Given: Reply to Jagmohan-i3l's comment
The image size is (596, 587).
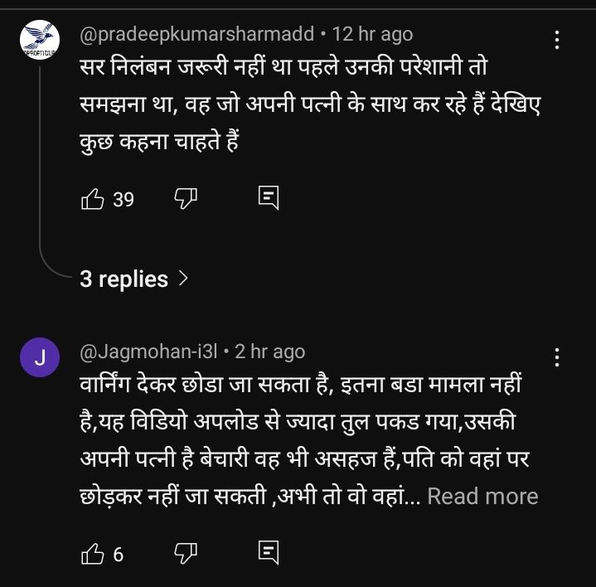Looking at the screenshot, I should (x=269, y=553).
